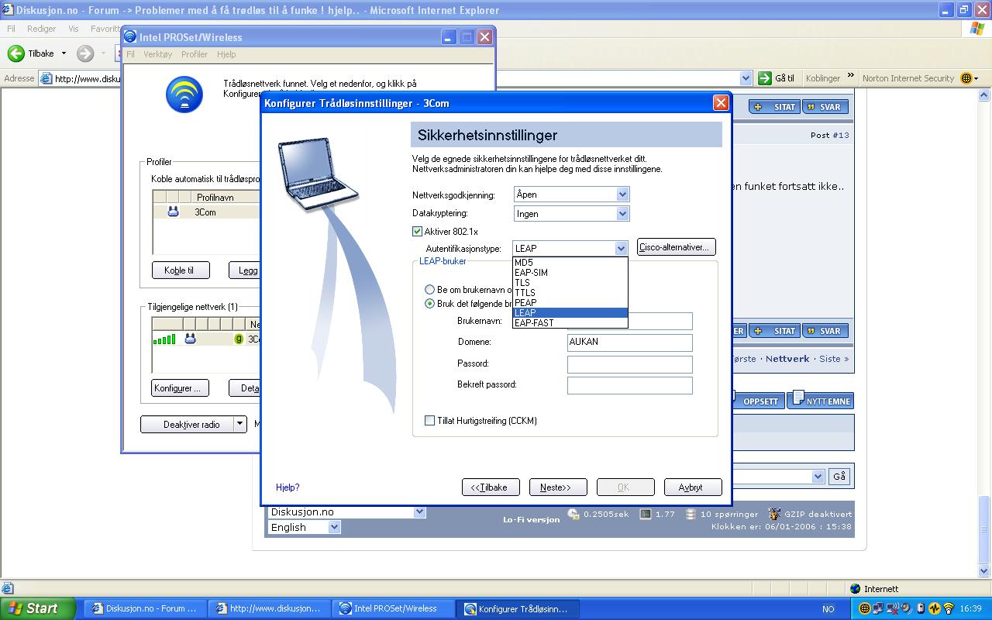Viewport: 992px width, 620px height.
Task: Open Rediger menu in Internet Explorer
Action: point(41,29)
